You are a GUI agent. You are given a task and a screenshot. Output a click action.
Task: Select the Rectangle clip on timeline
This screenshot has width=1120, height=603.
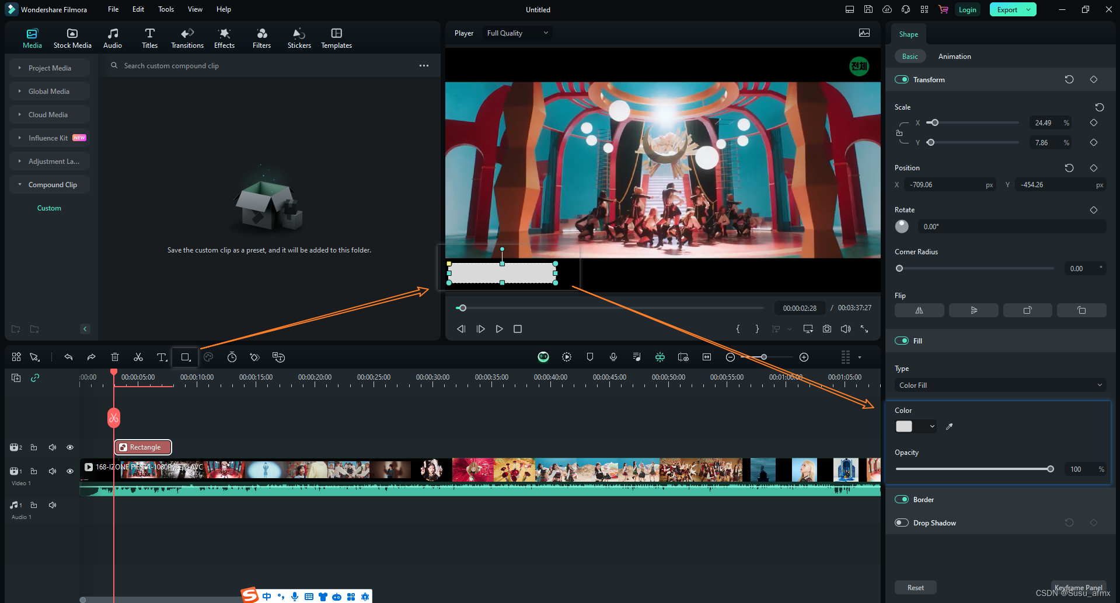143,447
